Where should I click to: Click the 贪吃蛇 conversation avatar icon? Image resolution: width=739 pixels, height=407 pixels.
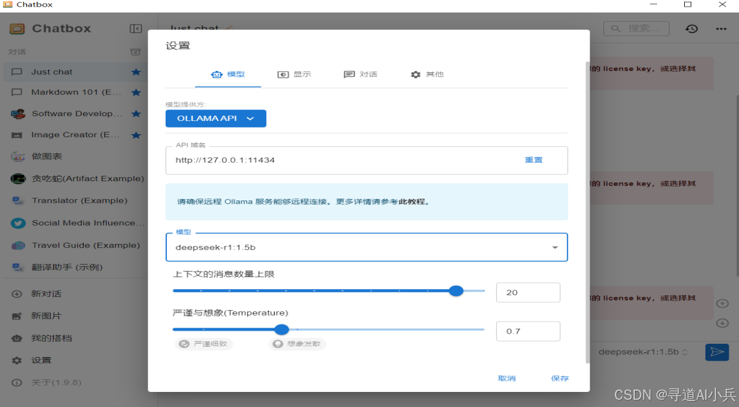18,178
